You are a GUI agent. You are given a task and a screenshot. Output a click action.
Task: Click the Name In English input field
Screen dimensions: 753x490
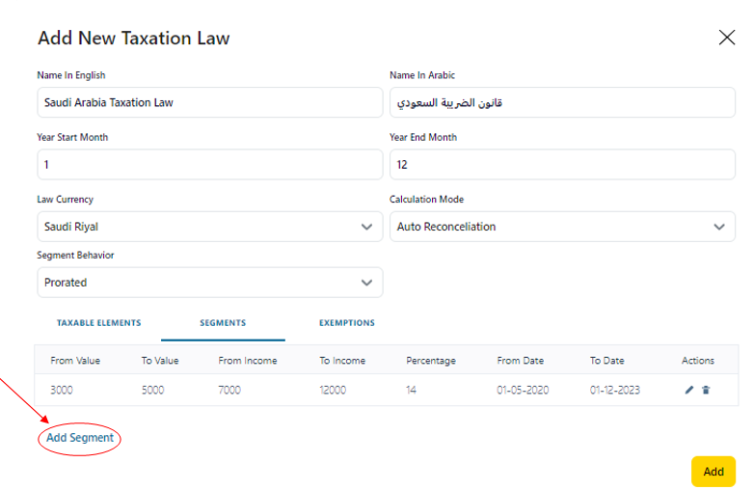pos(209,102)
